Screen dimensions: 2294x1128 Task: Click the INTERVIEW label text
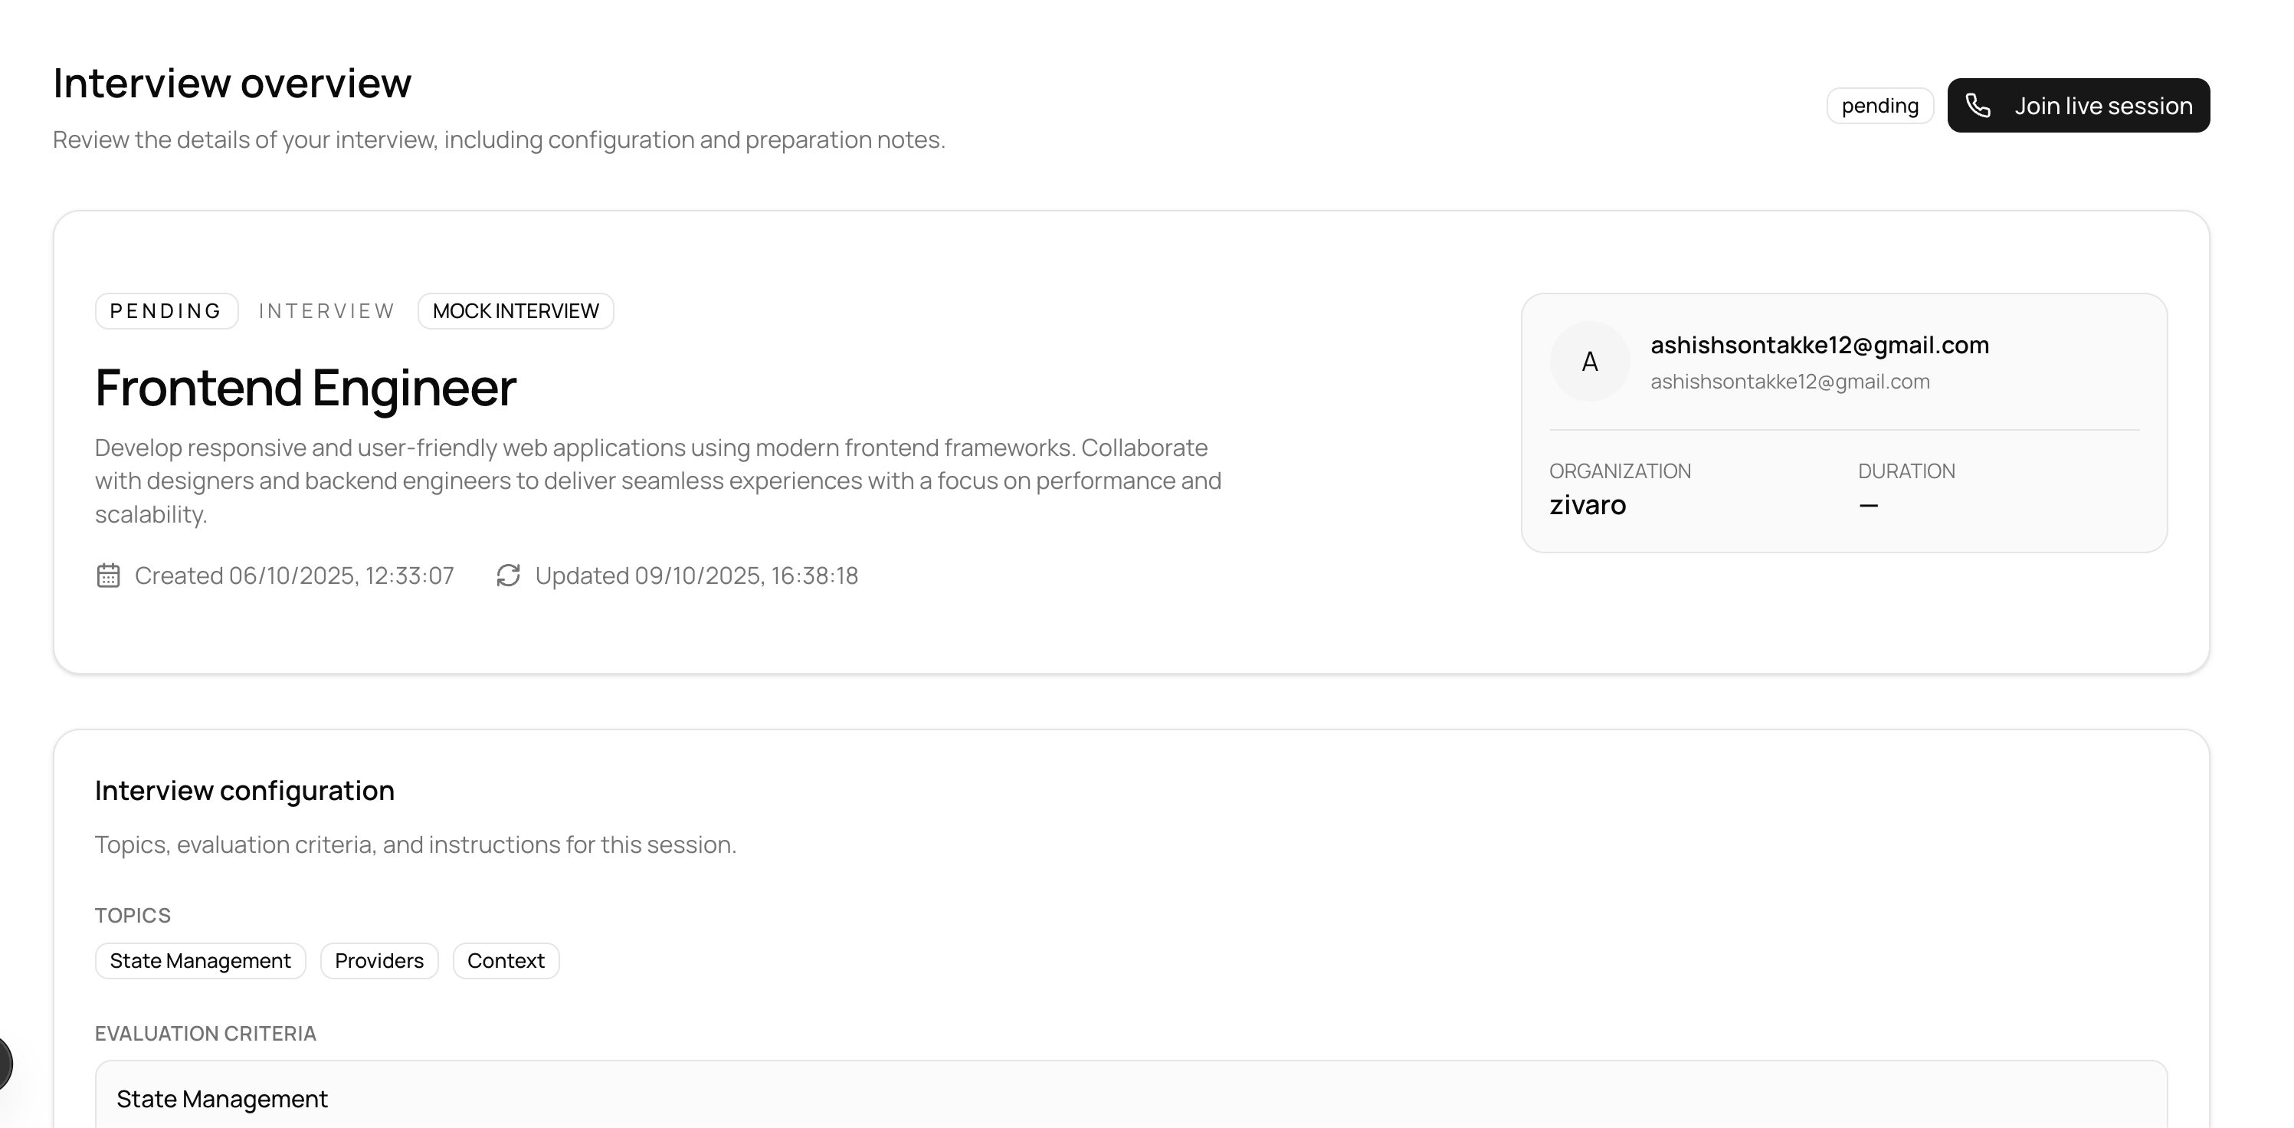(327, 311)
